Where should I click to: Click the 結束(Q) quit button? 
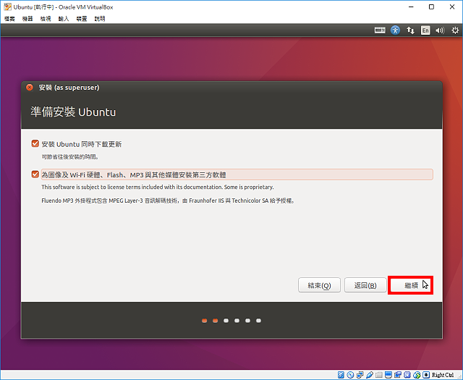tap(319, 285)
